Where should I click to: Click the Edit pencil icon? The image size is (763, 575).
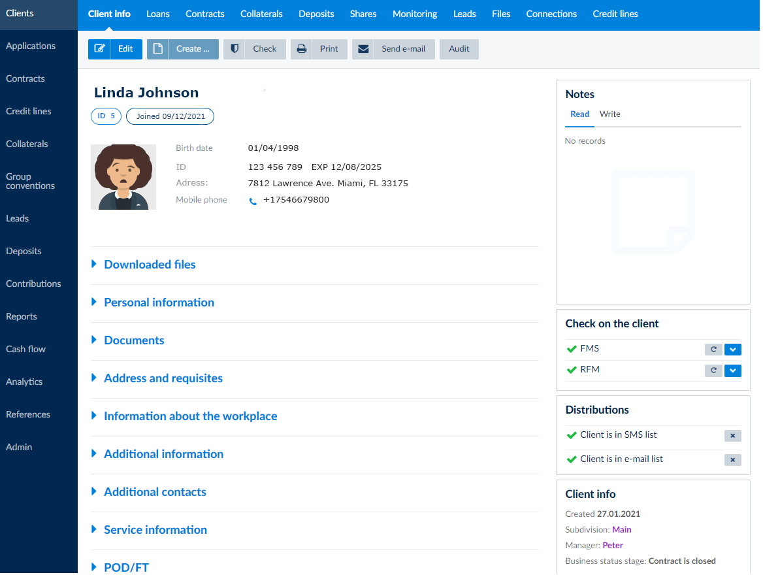click(99, 49)
